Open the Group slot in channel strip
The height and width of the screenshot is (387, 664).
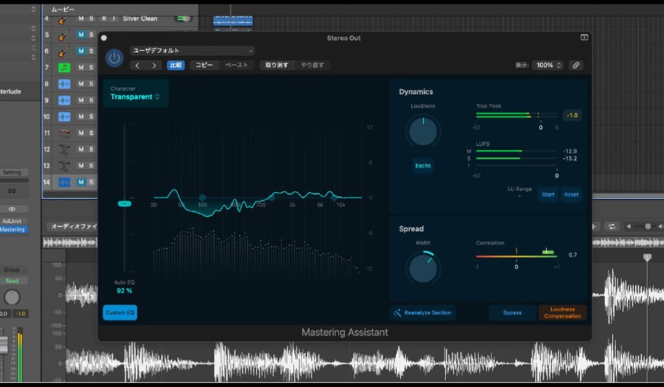(12, 270)
